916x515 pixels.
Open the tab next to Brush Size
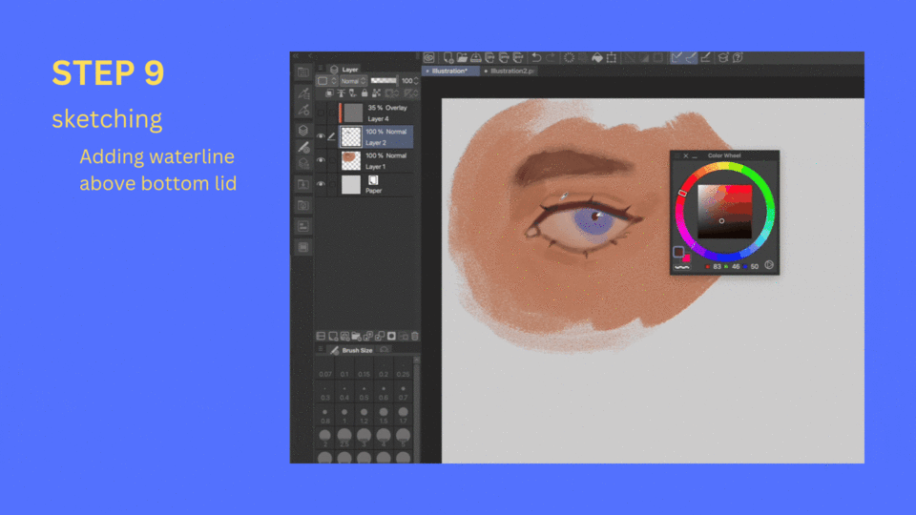tap(385, 350)
